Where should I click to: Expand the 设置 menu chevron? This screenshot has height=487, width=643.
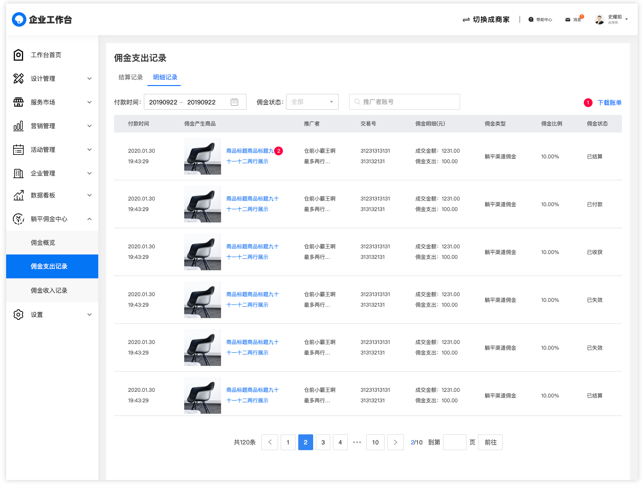(89, 315)
